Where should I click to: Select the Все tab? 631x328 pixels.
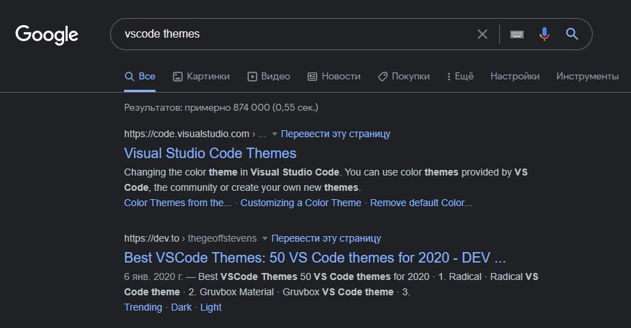139,76
